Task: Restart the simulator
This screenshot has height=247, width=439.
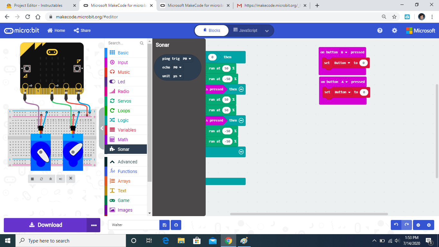Action: pos(41,179)
